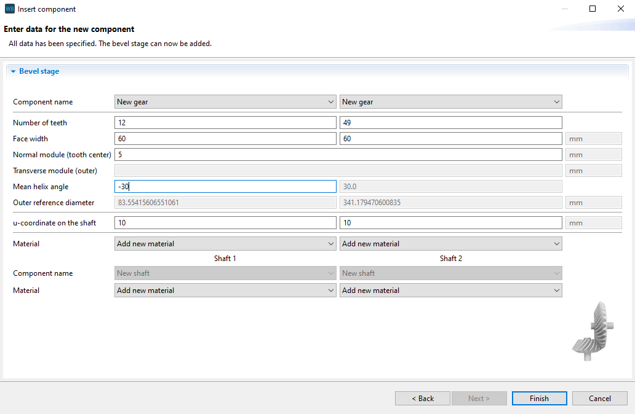This screenshot has width=635, height=414.
Task: Focus the second gear Face width field
Action: [450, 139]
